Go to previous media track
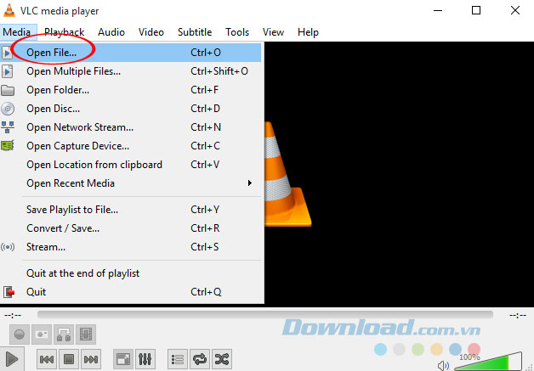Screen dimensions: 534x371 47,359
